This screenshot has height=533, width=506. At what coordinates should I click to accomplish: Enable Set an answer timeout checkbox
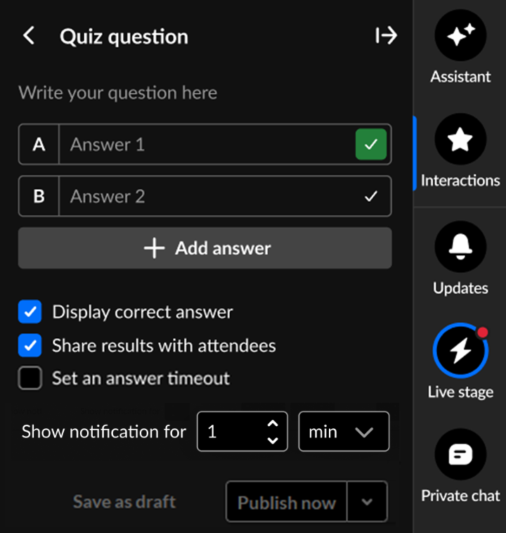click(x=30, y=378)
